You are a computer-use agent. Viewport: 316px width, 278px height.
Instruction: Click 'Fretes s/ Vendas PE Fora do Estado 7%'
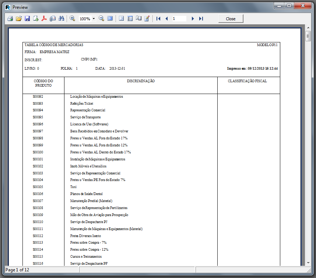tap(98, 180)
